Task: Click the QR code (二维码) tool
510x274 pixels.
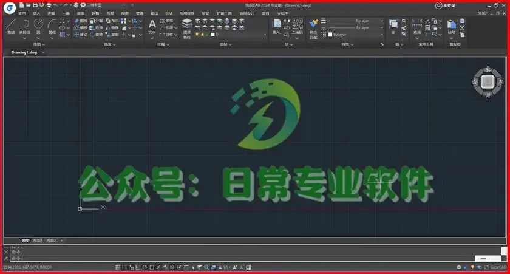Action: (x=297, y=27)
